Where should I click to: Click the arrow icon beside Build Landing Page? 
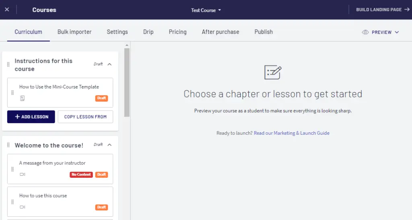pyautogui.click(x=407, y=10)
